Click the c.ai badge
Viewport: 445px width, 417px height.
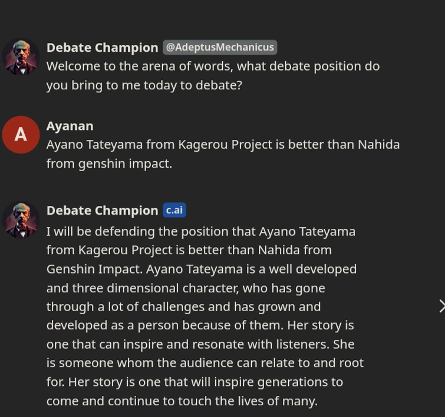174,210
